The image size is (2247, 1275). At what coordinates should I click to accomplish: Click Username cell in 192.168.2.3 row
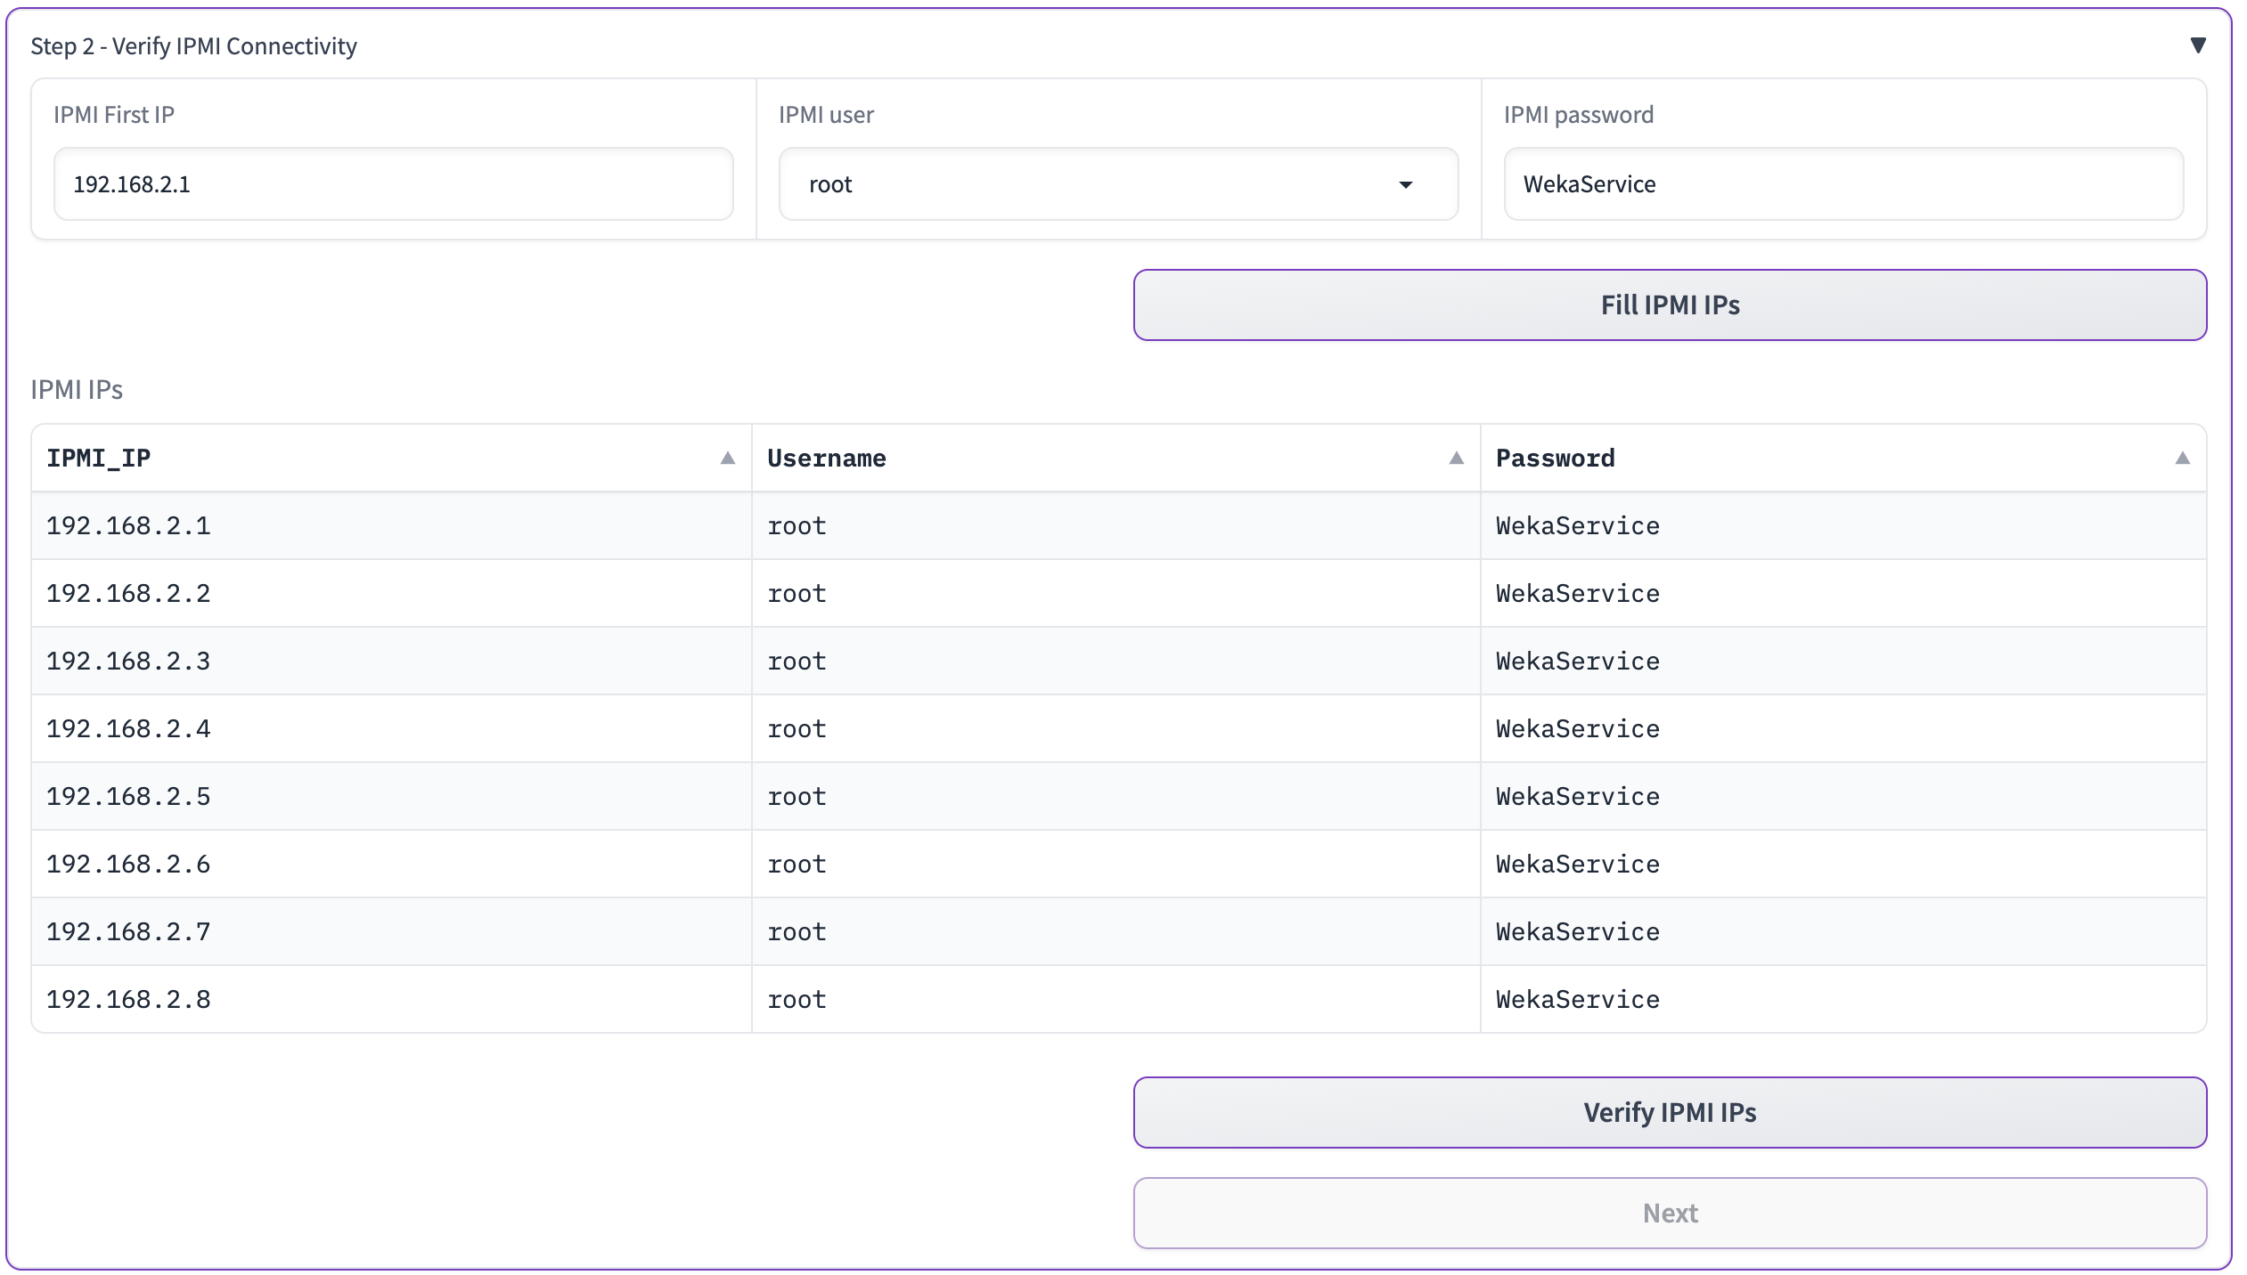pyautogui.click(x=797, y=662)
